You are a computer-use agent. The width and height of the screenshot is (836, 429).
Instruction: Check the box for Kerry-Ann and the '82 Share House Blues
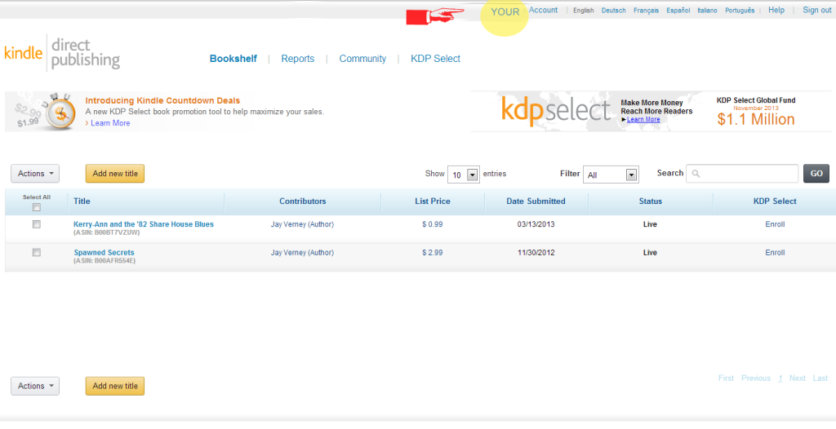coord(36,224)
